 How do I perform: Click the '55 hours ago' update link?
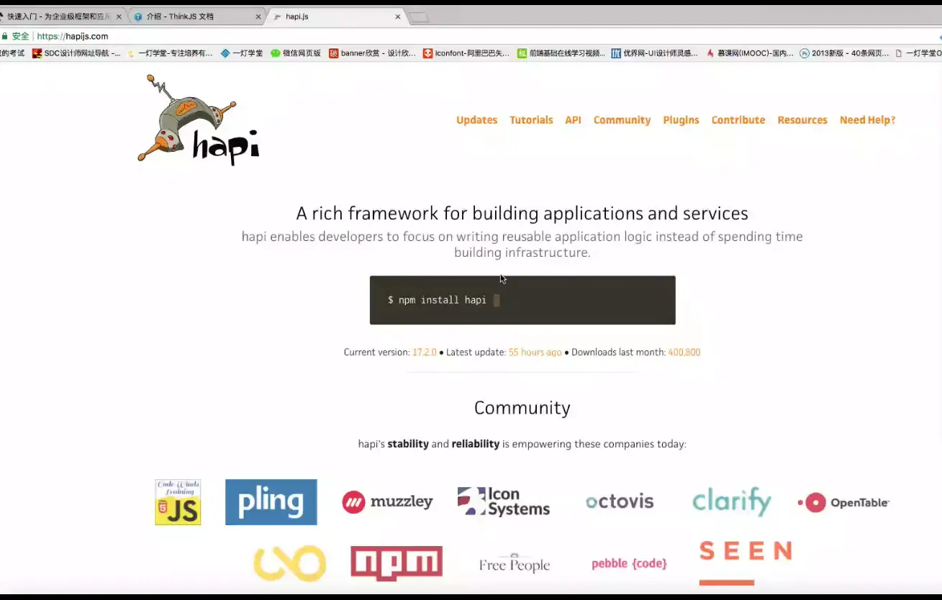click(535, 353)
